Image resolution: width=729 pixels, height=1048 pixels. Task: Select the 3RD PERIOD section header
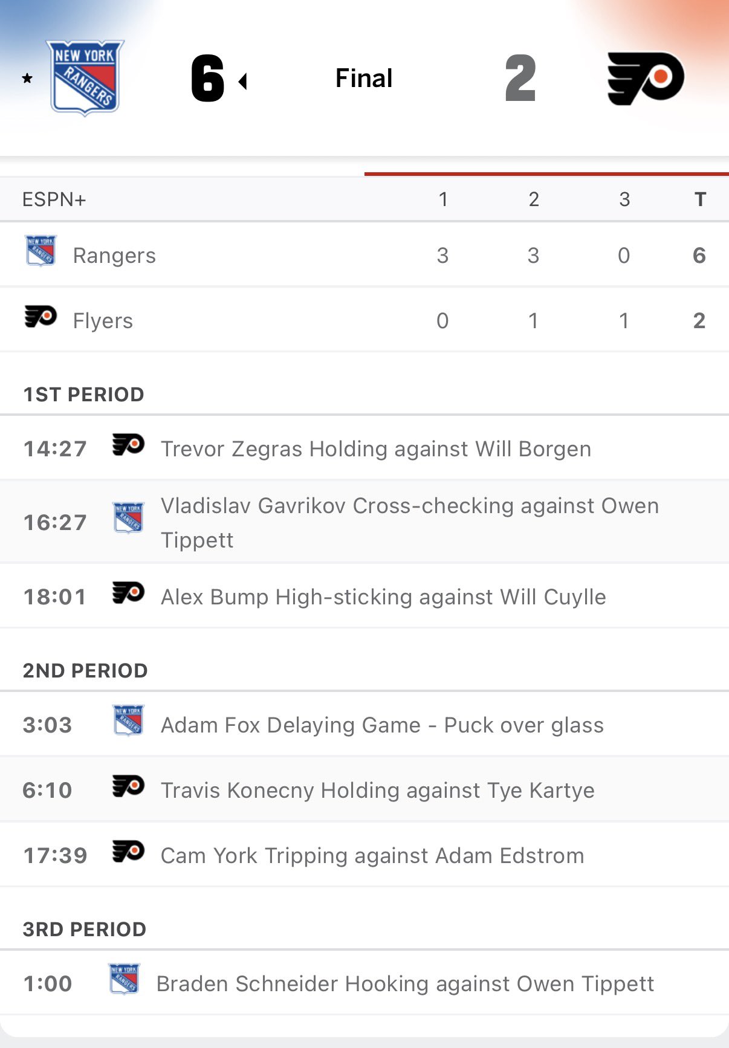[x=85, y=930]
